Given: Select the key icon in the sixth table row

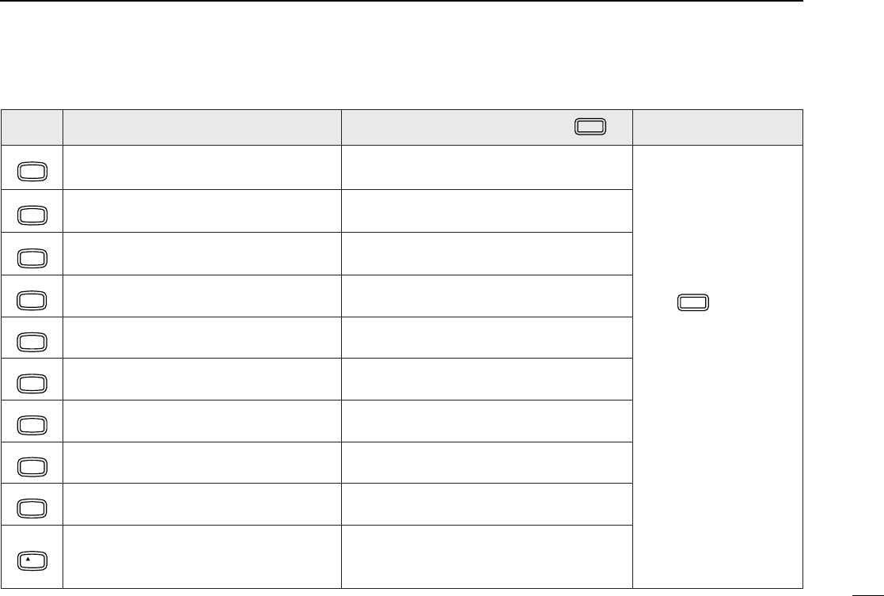Looking at the screenshot, I should point(32,383).
